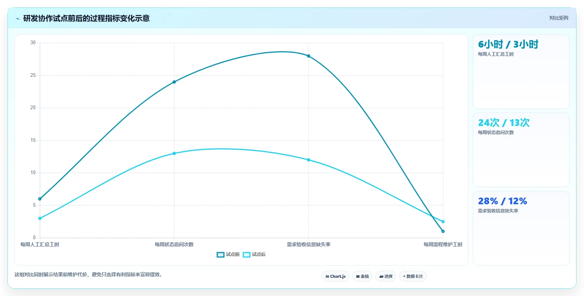
Task: Click the lightning icon beside the panel title
Action: 17,19
